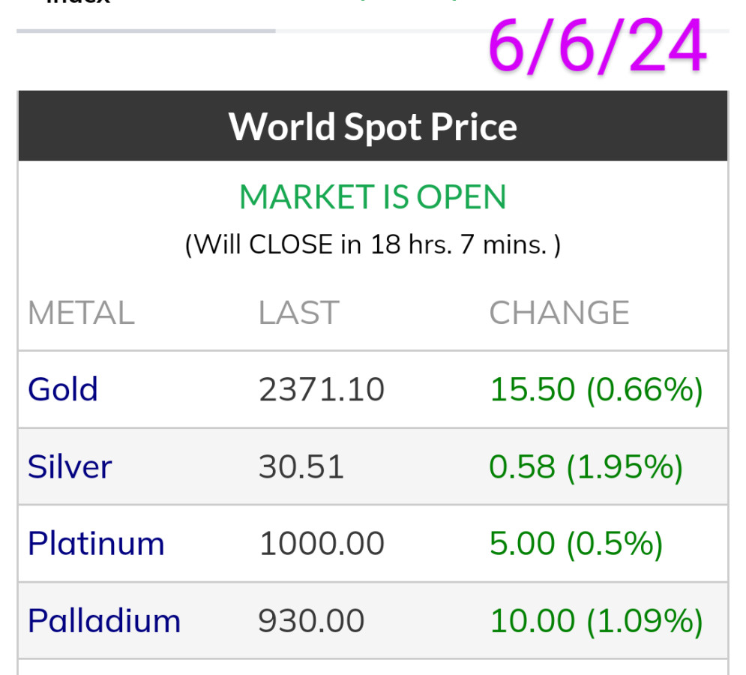Image resolution: width=746 pixels, height=675 pixels.
Task: Click Platinum's change value 5.00 (0.5%)
Action: point(576,543)
